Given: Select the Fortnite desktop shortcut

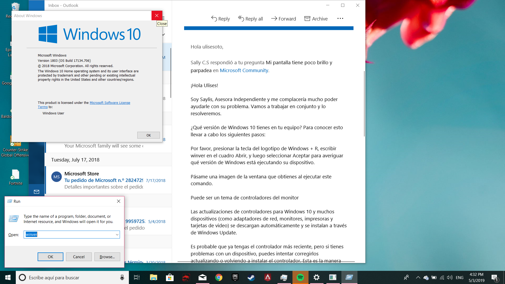Looking at the screenshot, I should tap(16, 177).
